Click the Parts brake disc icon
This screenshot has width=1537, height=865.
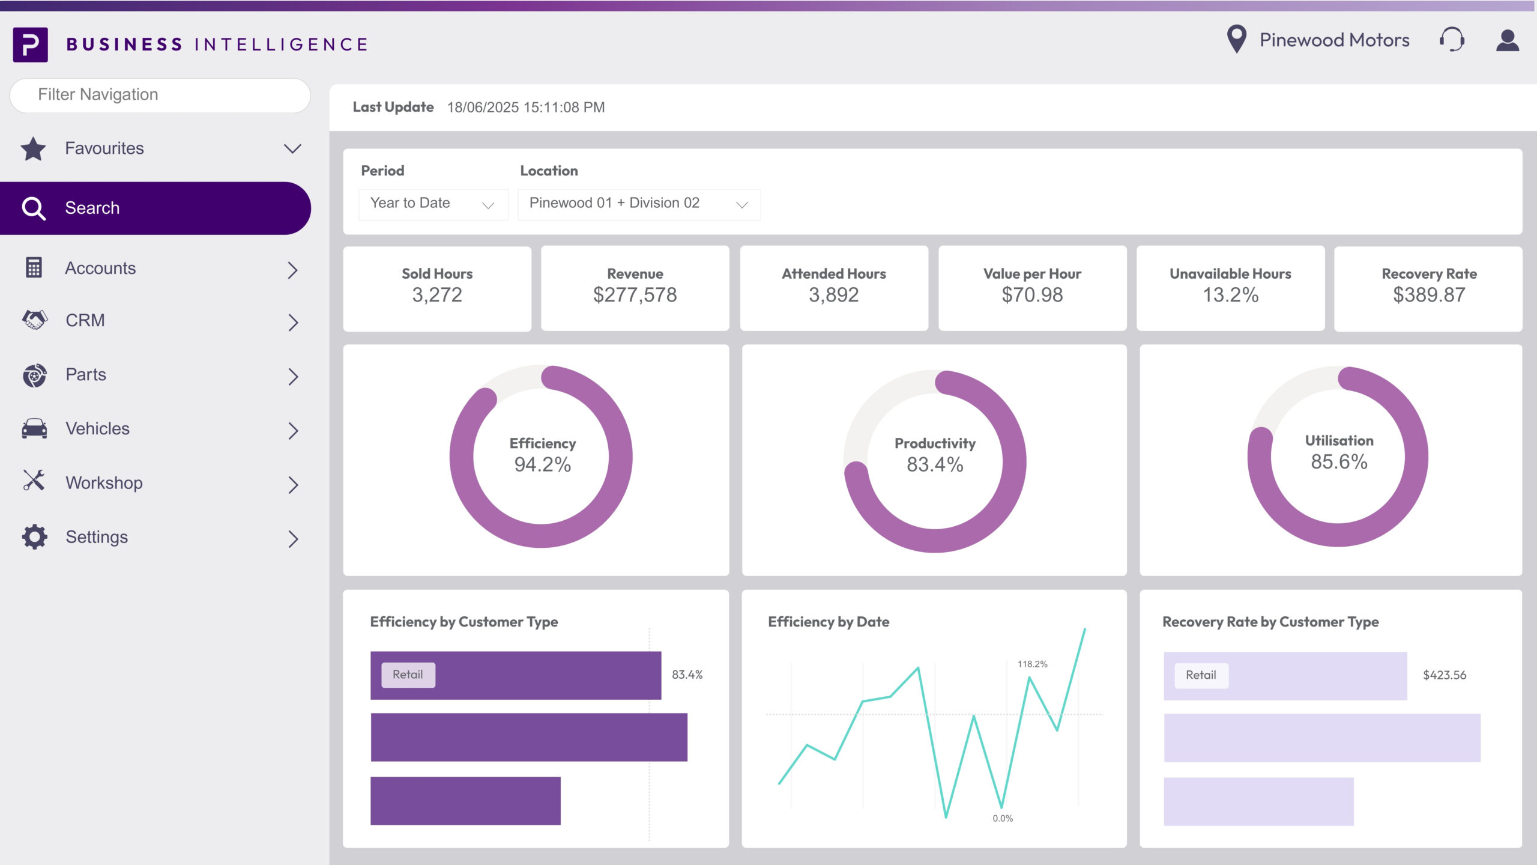pyautogui.click(x=34, y=375)
